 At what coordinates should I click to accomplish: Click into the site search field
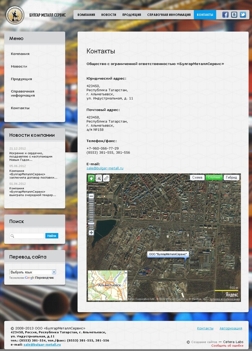tap(29, 236)
